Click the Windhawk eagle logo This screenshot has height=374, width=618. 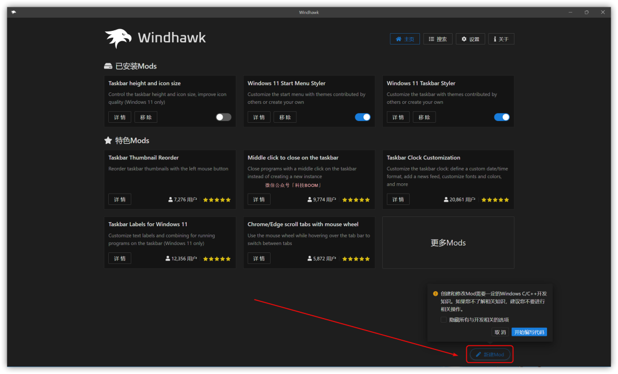(118, 38)
